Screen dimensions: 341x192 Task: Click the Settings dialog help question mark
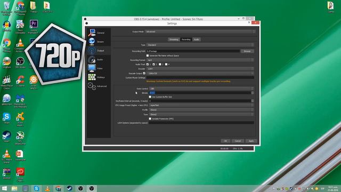pos(249,22)
